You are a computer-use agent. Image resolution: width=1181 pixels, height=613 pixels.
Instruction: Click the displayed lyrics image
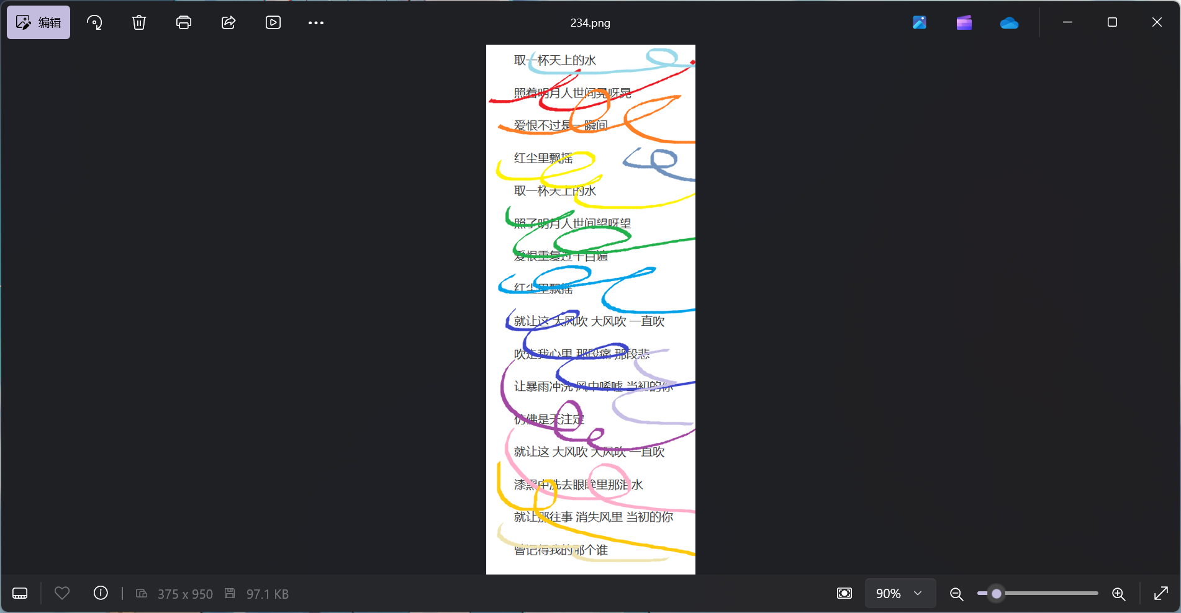[590, 309]
